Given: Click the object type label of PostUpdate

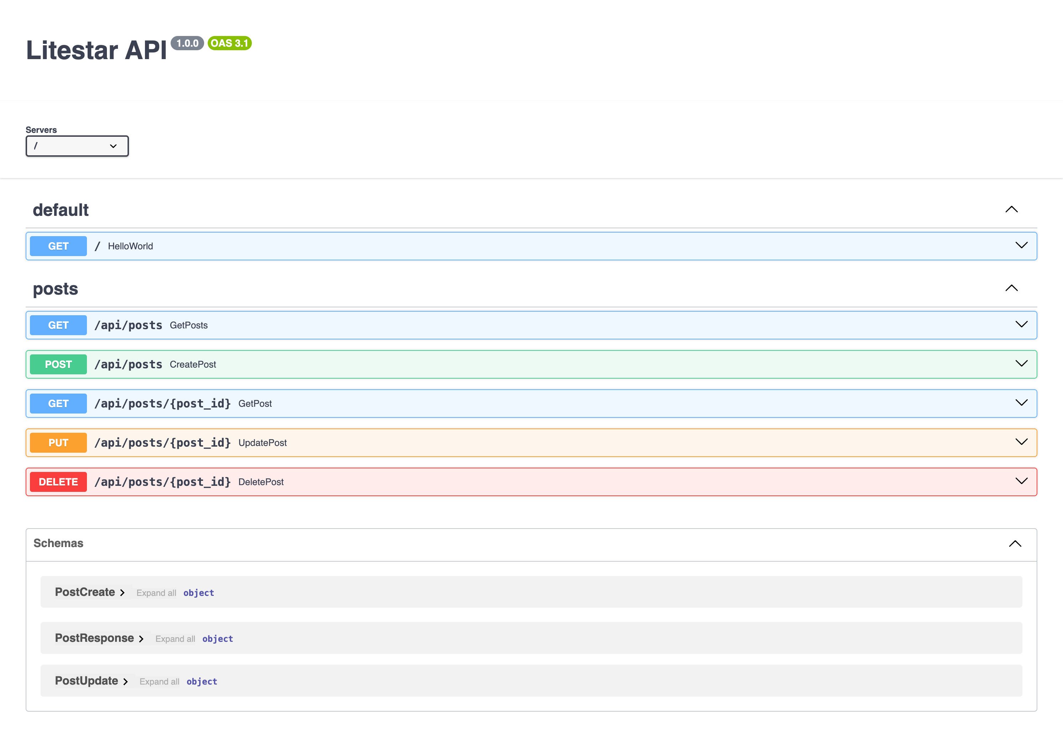Looking at the screenshot, I should [202, 682].
